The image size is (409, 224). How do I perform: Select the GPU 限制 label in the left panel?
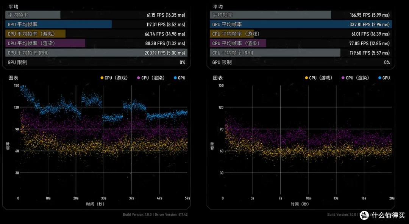pyautogui.click(x=17, y=62)
